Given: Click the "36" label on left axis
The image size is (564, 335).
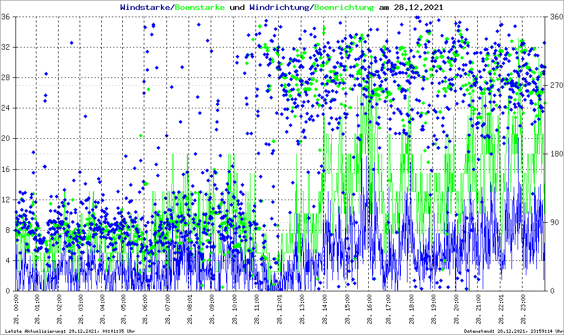Looking at the screenshot, I should coord(6,17).
